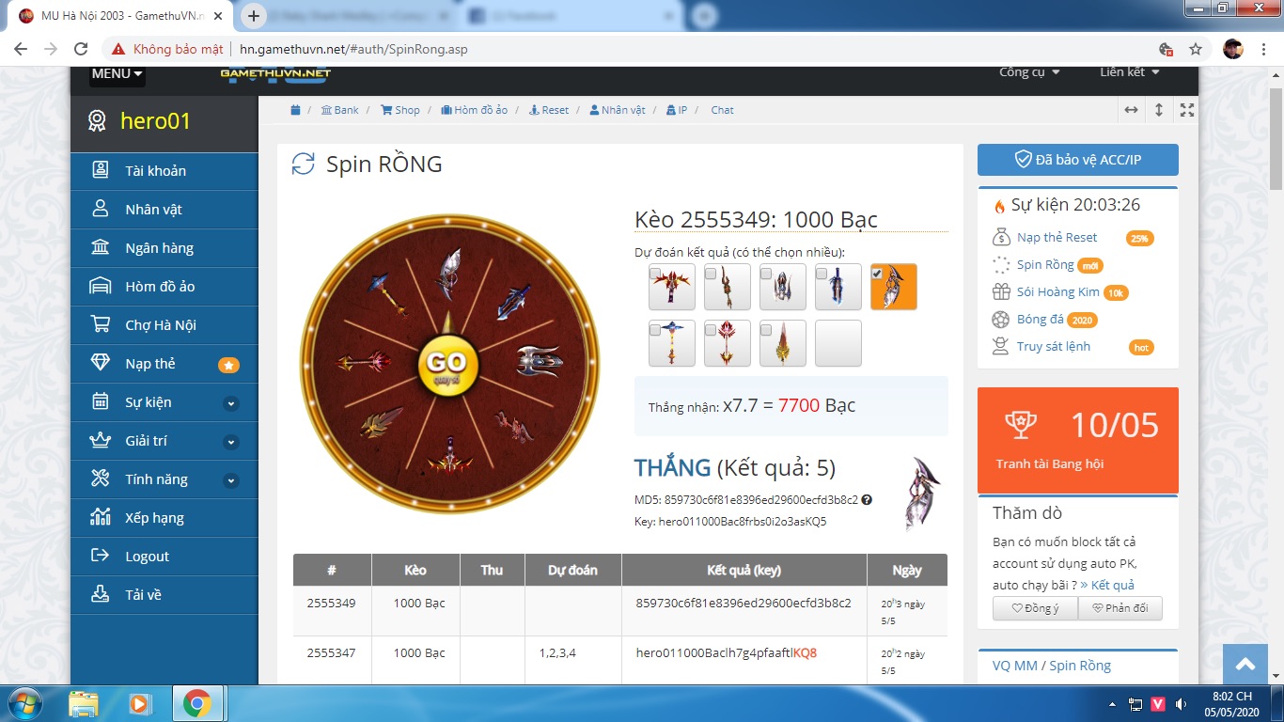Click the GO spin button on wheel

pos(446,364)
